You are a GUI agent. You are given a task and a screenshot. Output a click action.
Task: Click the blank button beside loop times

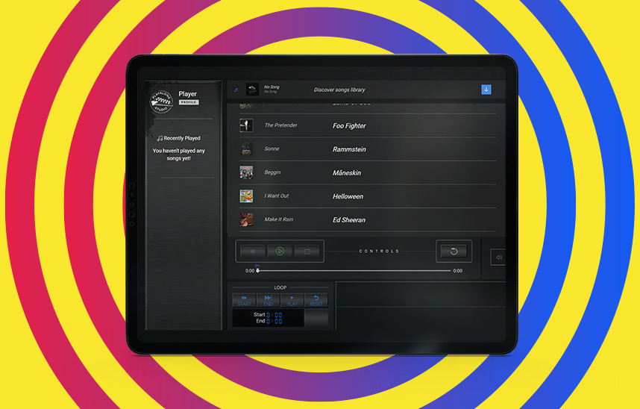click(x=316, y=318)
